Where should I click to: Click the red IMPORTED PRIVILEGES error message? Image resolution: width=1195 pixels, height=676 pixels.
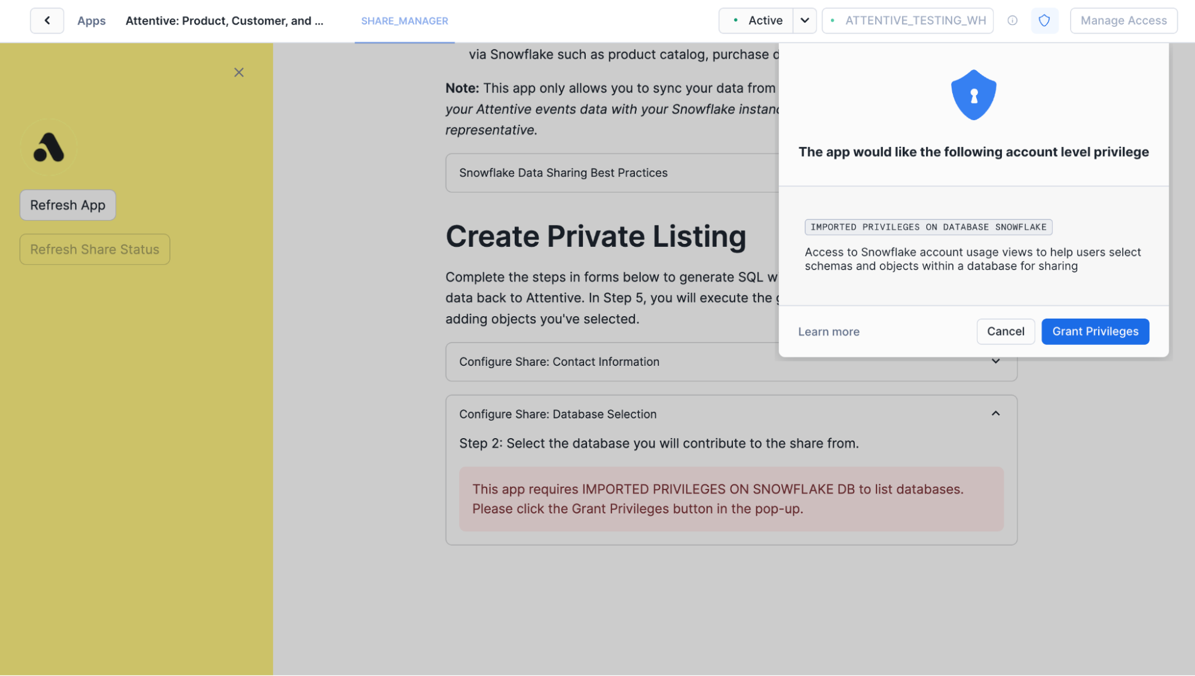click(731, 499)
